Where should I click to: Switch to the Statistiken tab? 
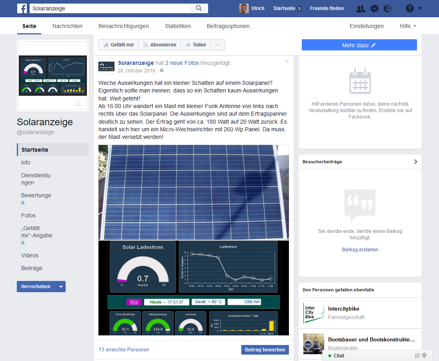point(178,26)
